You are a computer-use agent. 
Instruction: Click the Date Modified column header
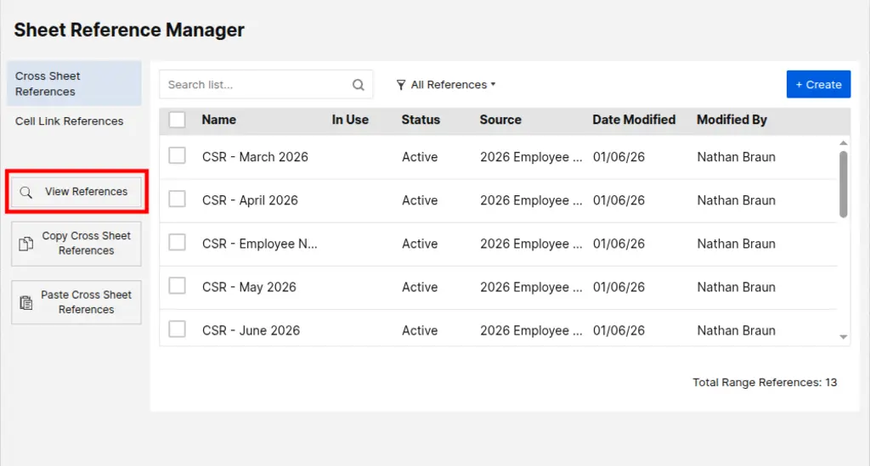click(634, 120)
